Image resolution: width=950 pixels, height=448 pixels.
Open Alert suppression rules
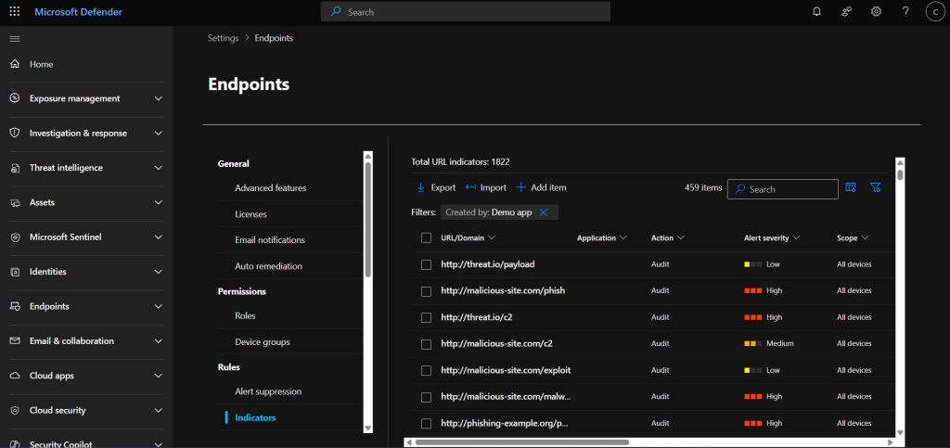pos(268,391)
